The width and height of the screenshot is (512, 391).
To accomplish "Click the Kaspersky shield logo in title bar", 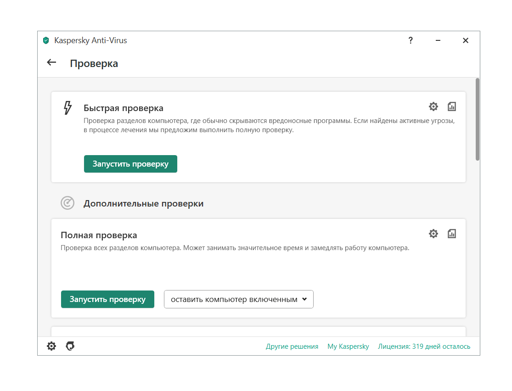I will [x=46, y=40].
